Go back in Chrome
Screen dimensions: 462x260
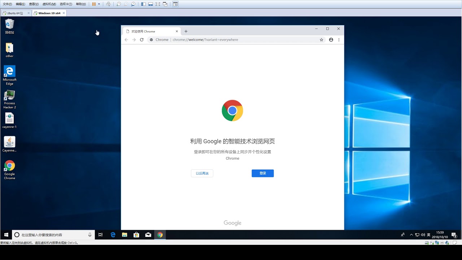coord(126,40)
